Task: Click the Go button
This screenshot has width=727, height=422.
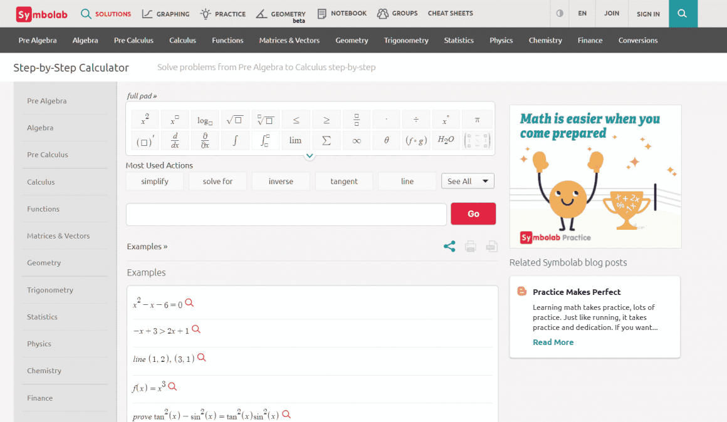Action: (473, 214)
